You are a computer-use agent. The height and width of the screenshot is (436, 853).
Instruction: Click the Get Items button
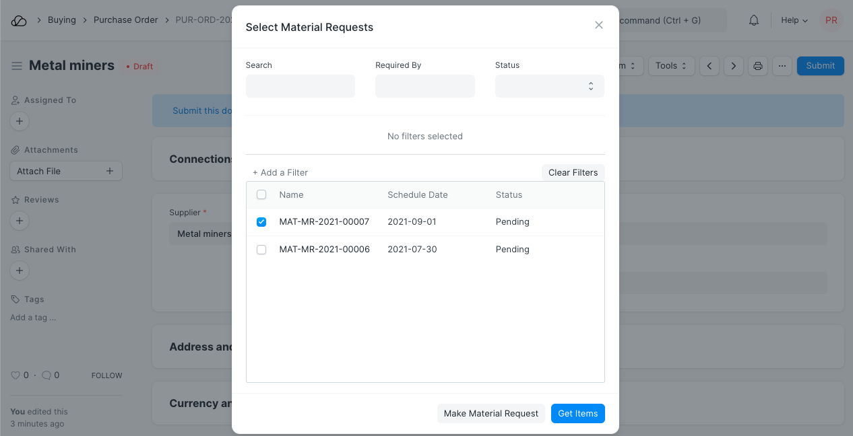[x=577, y=414]
